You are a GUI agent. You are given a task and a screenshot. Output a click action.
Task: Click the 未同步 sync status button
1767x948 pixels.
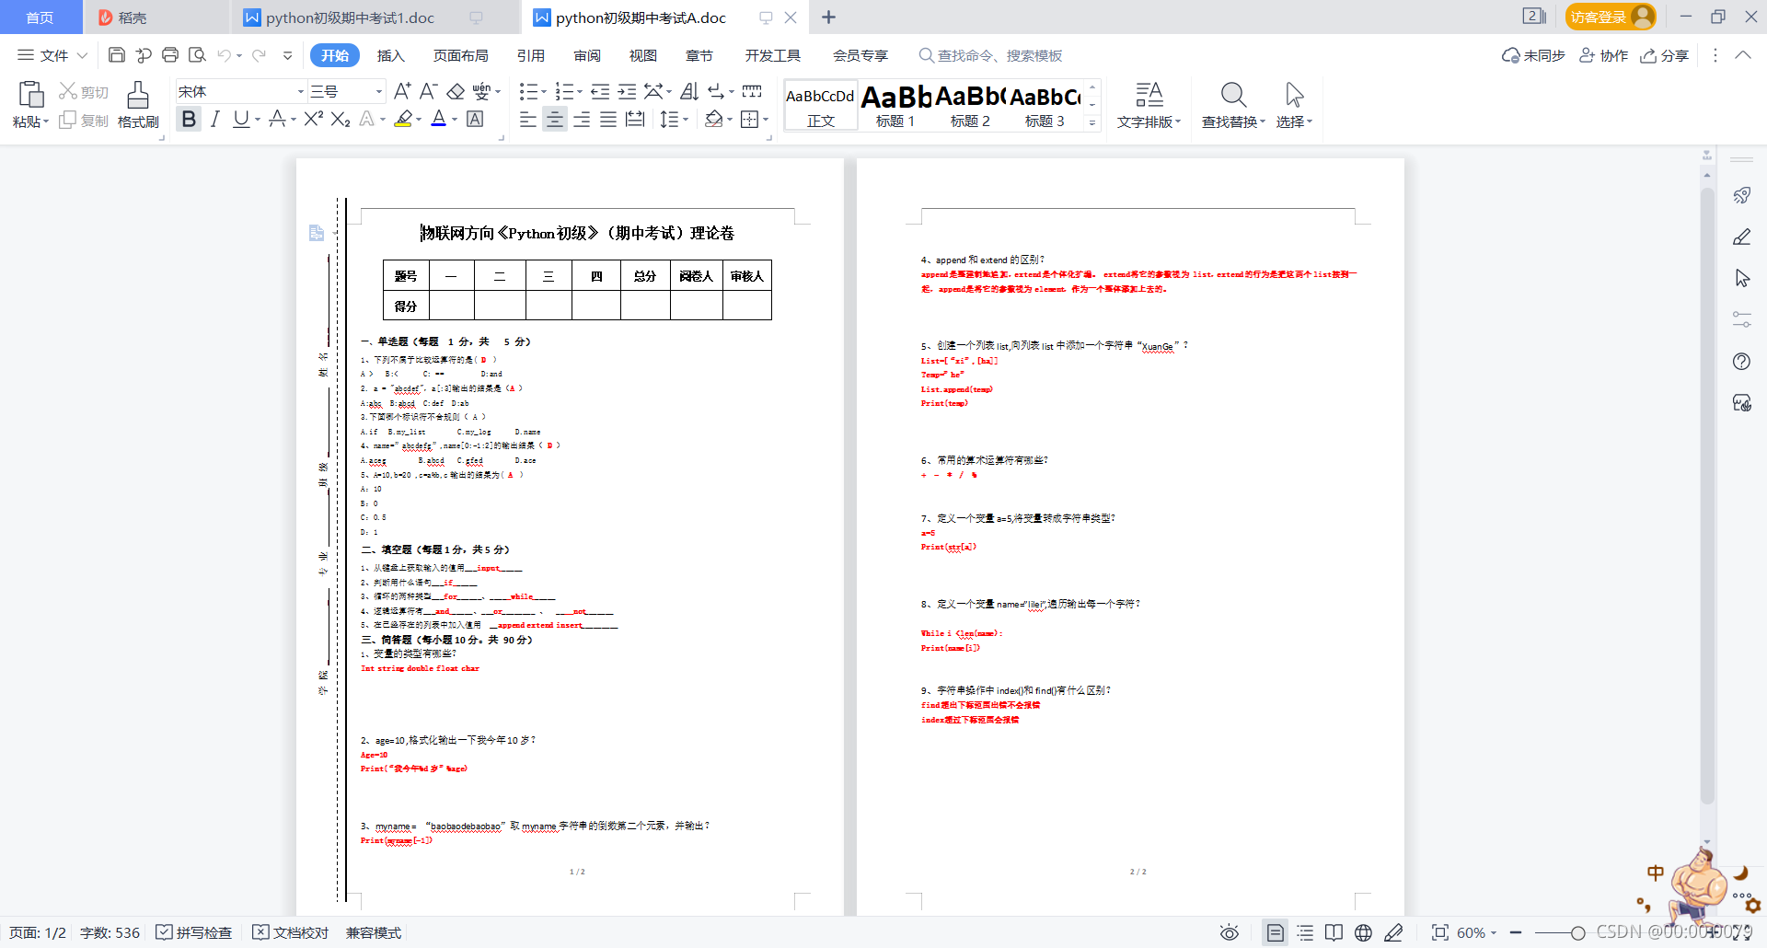point(1533,55)
